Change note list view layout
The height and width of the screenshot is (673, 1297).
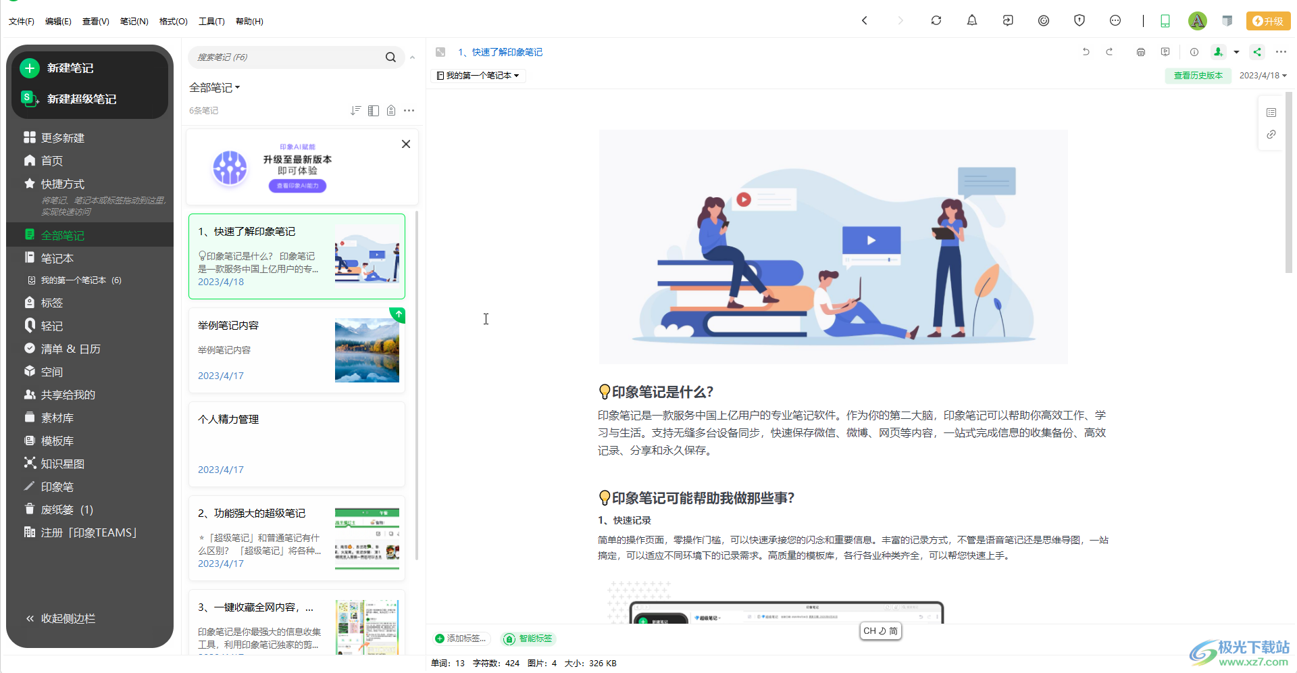point(374,110)
